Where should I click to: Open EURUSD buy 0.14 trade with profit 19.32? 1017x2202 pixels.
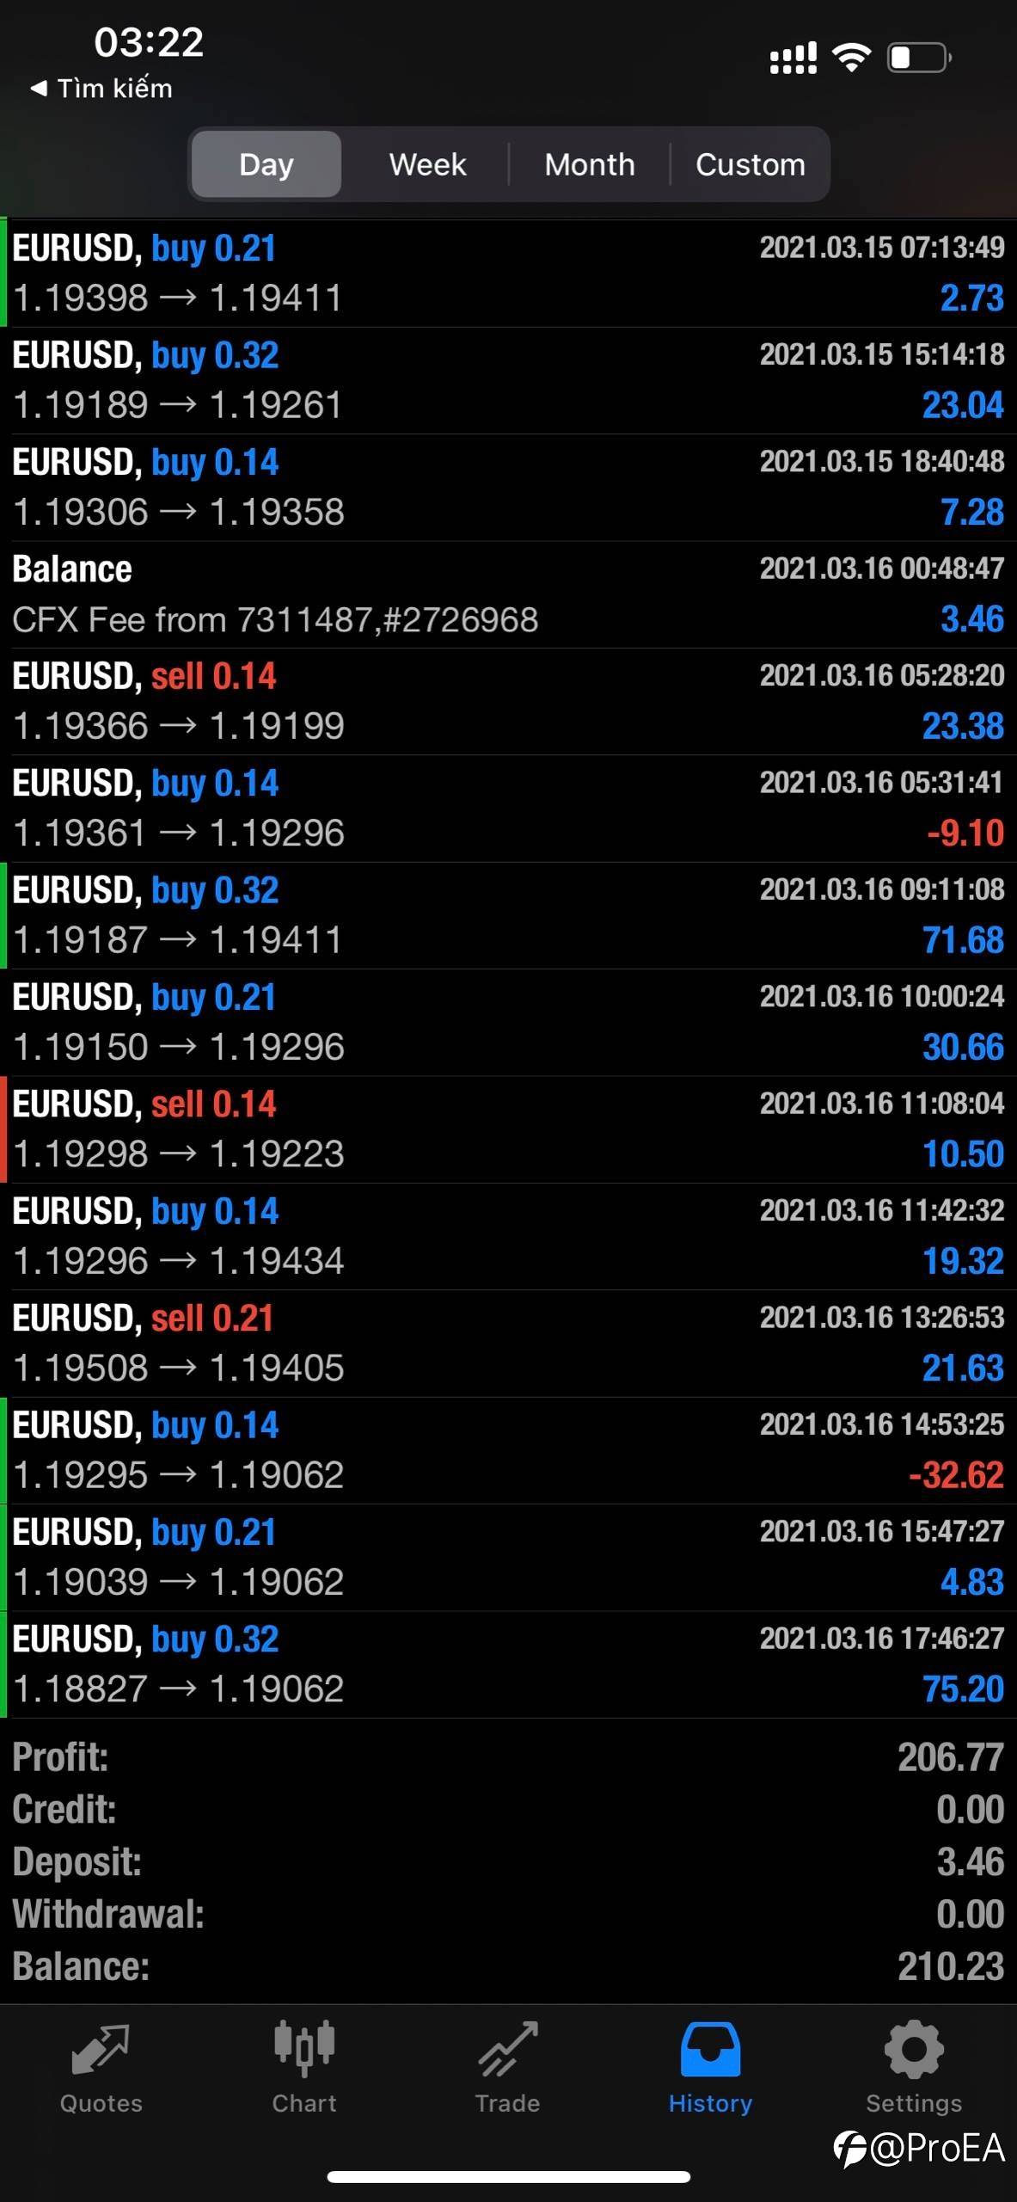click(508, 1237)
